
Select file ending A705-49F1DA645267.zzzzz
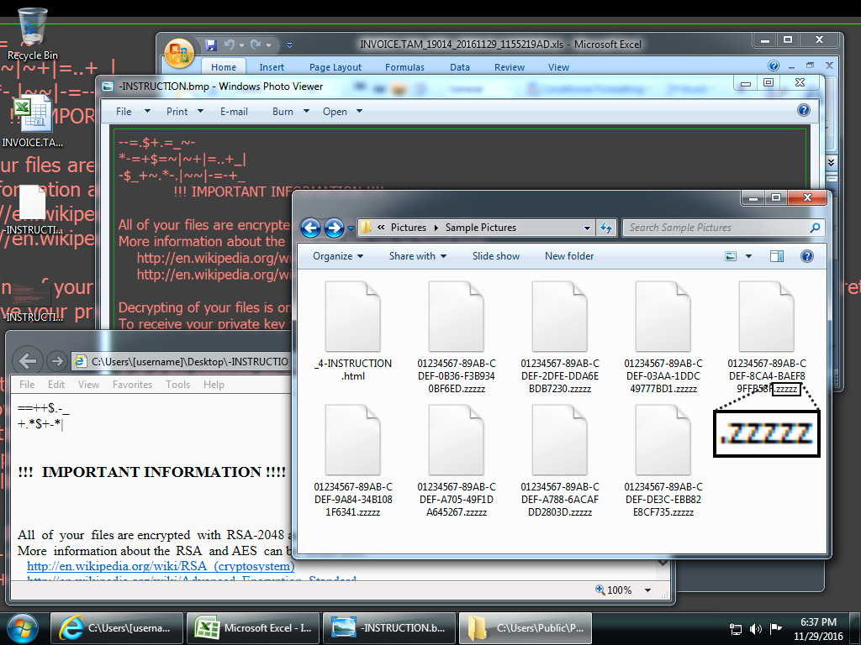point(457,461)
